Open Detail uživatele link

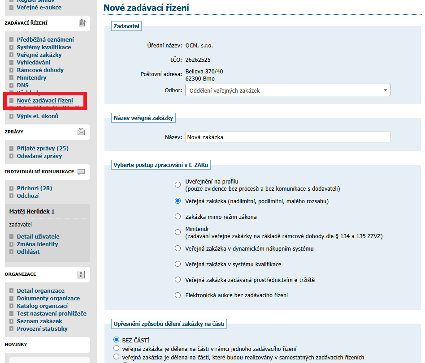38,237
